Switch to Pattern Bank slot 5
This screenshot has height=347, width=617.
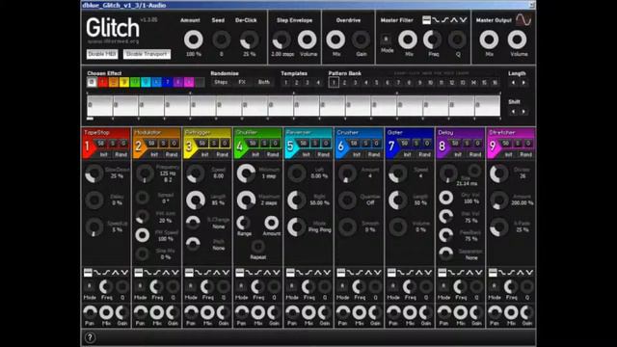point(377,83)
